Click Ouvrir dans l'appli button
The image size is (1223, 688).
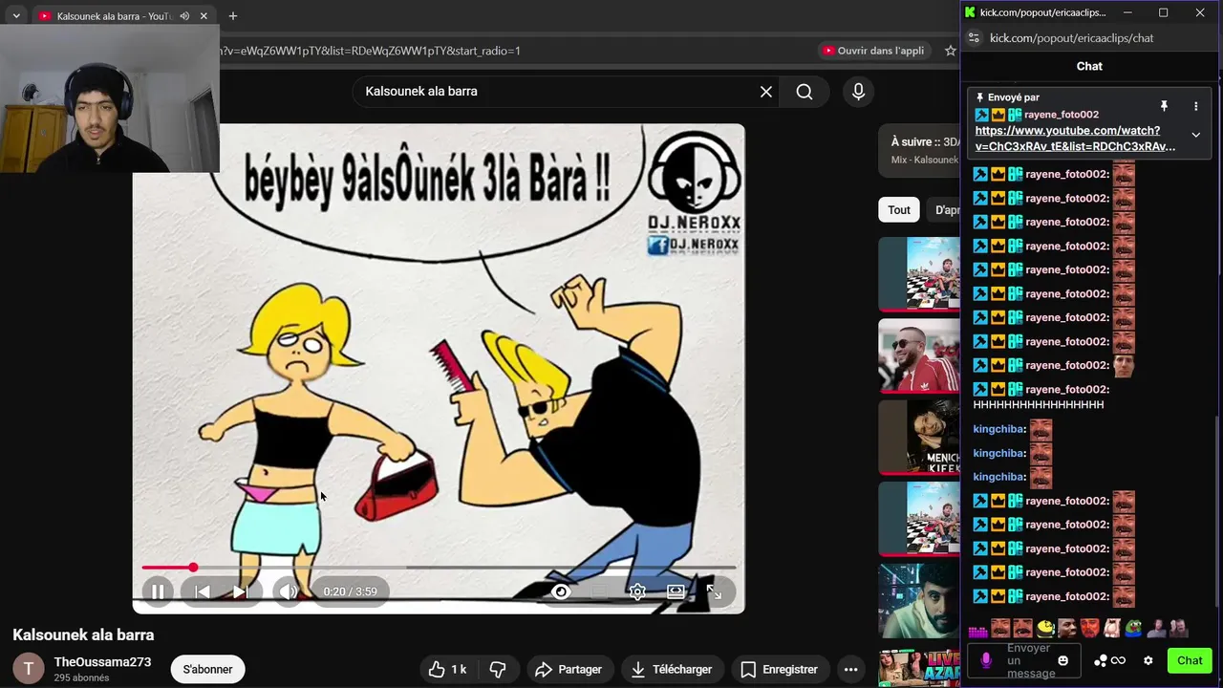tap(873, 51)
